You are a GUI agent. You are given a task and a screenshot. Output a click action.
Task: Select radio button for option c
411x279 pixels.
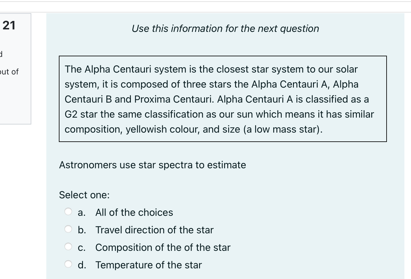point(69,247)
